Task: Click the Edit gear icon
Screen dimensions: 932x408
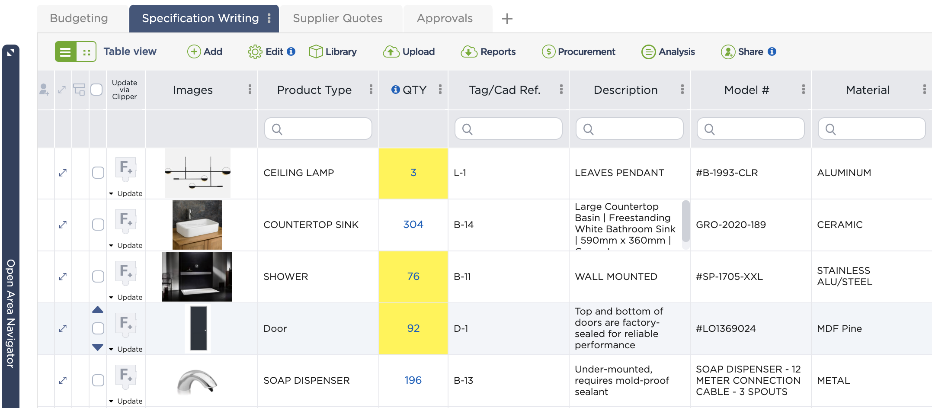Action: (x=255, y=51)
